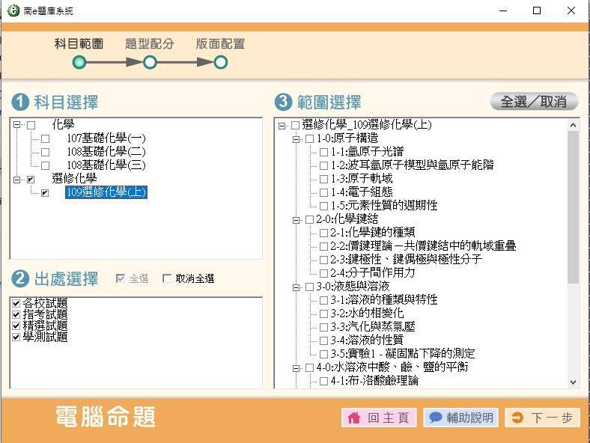Check the 2-4:分子間作用力 checkbox

(323, 273)
